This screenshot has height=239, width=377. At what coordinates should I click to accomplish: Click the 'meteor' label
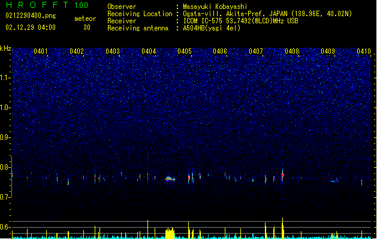(x=85, y=19)
